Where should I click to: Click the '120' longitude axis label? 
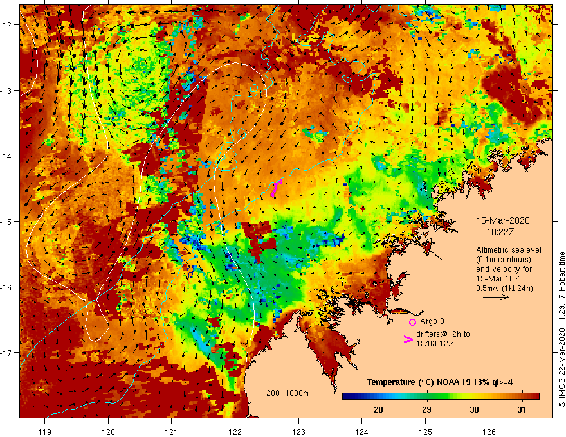108,432
